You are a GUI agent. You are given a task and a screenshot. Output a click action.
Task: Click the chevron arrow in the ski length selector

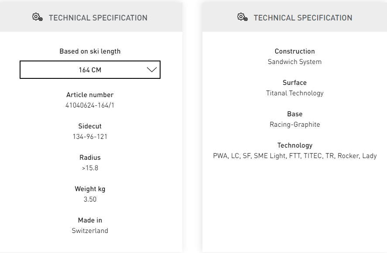click(x=151, y=70)
